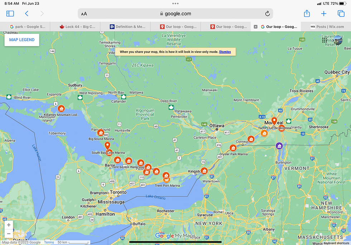Show the tab overview icon
This screenshot has height=245, width=351.
point(341,14)
